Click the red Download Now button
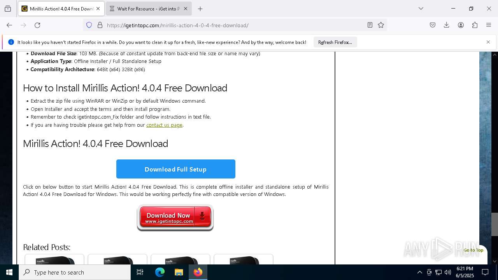This screenshot has height=280, width=498. pos(175,217)
